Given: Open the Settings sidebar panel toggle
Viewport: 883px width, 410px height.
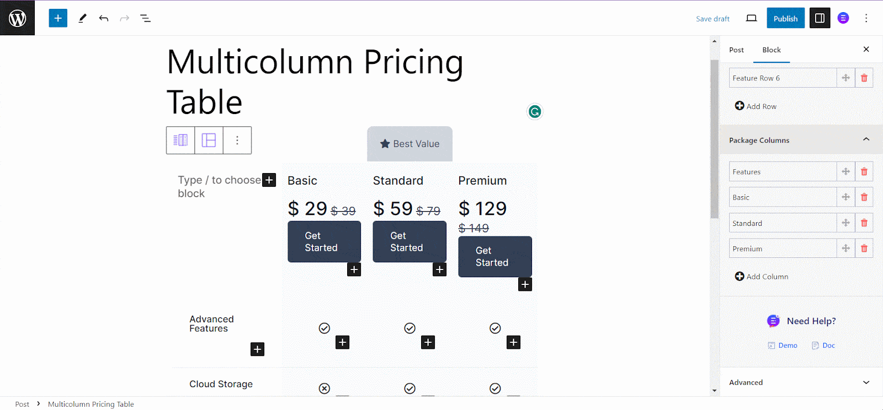Looking at the screenshot, I should [x=819, y=18].
